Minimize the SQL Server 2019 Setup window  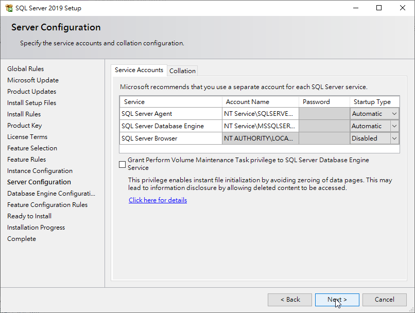[x=356, y=8]
